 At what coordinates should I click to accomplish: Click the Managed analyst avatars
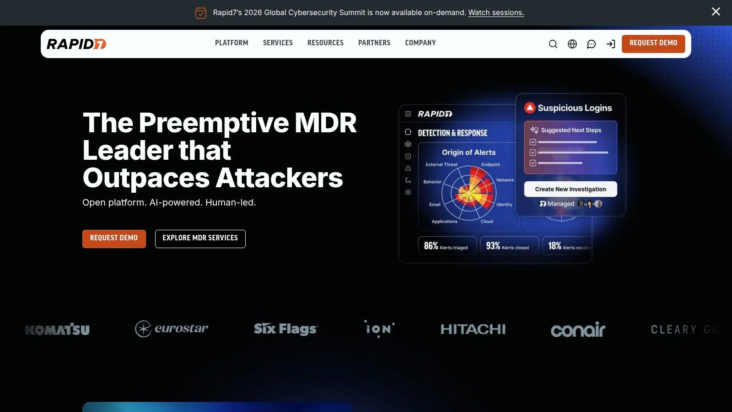pos(590,204)
